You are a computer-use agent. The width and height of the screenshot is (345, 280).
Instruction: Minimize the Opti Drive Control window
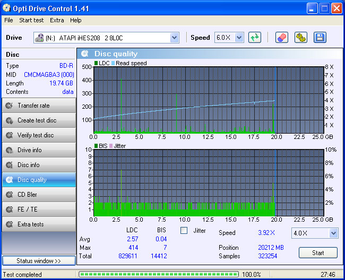click(312, 8)
